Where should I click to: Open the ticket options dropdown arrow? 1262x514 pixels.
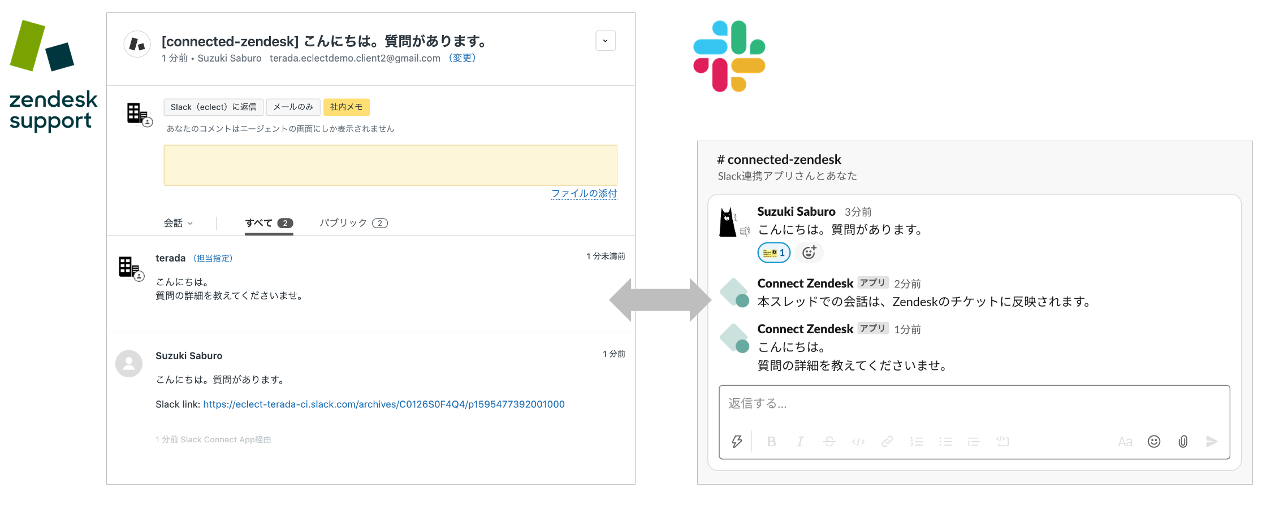point(606,41)
